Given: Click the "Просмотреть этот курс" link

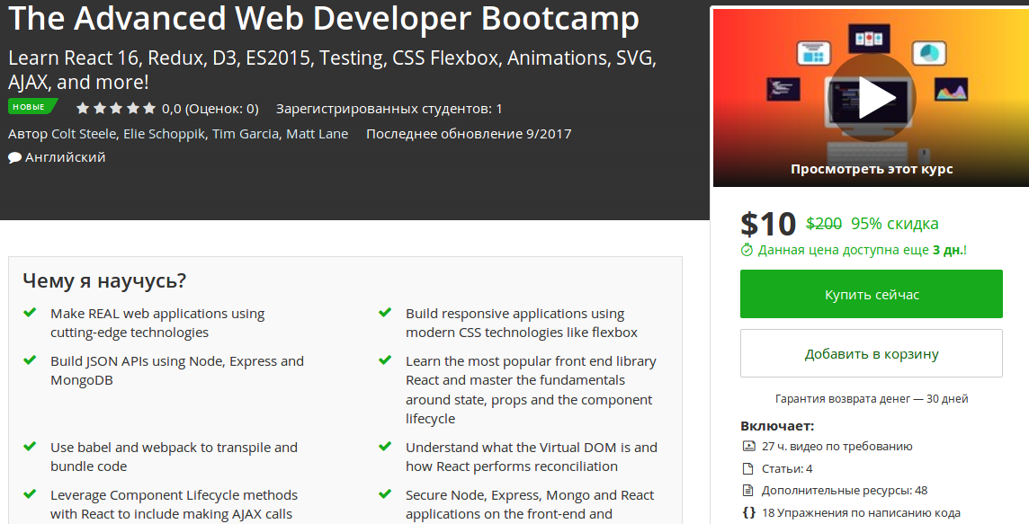Looking at the screenshot, I should tap(871, 168).
